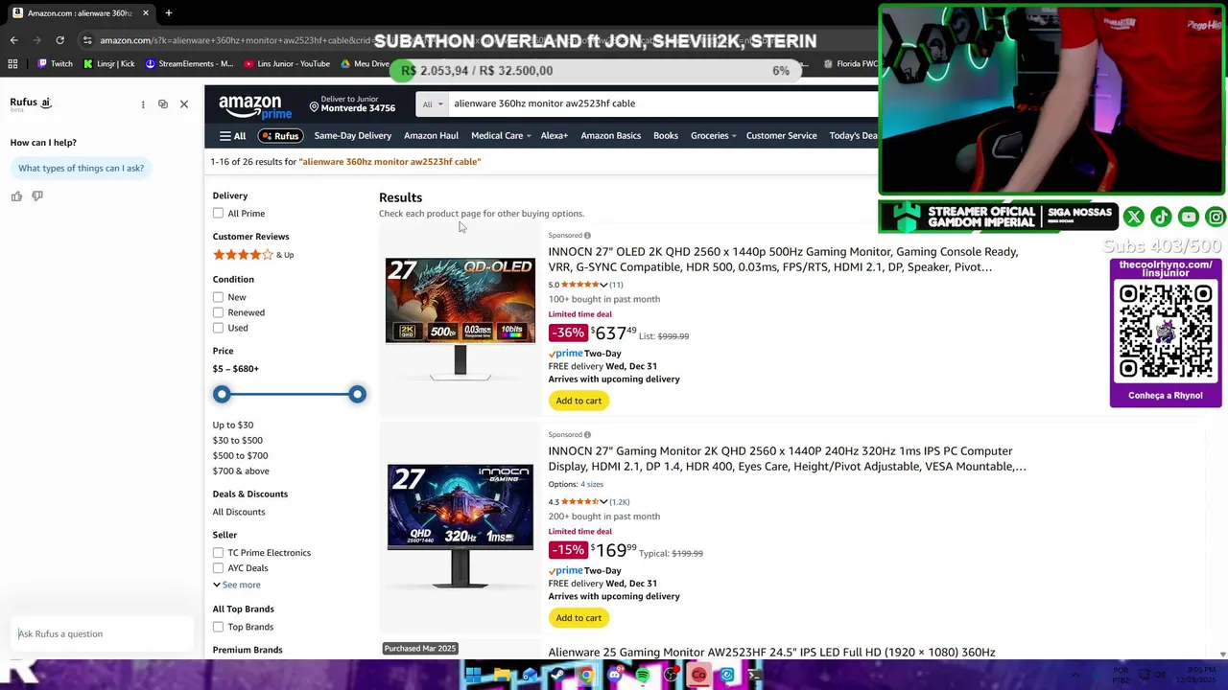Open File Explorer from the taskbar
Viewport: 1228px width, 690px height.
pos(502,676)
